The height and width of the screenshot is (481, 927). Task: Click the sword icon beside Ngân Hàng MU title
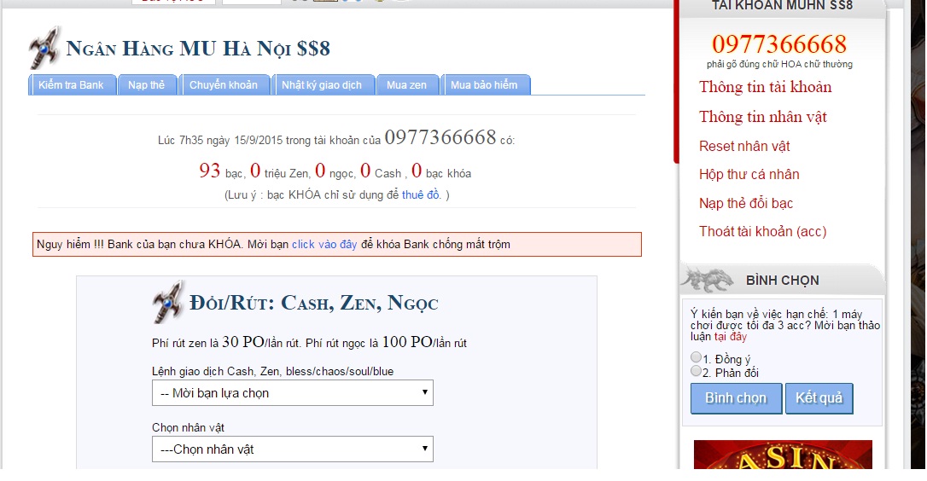(x=44, y=48)
